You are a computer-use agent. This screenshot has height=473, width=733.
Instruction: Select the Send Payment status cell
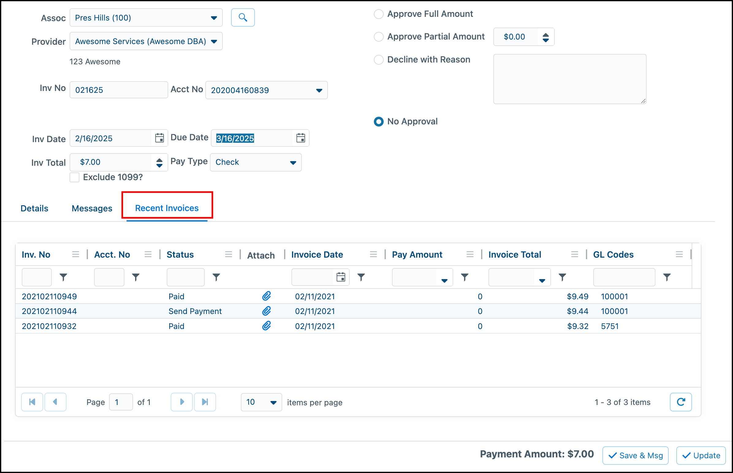click(195, 311)
